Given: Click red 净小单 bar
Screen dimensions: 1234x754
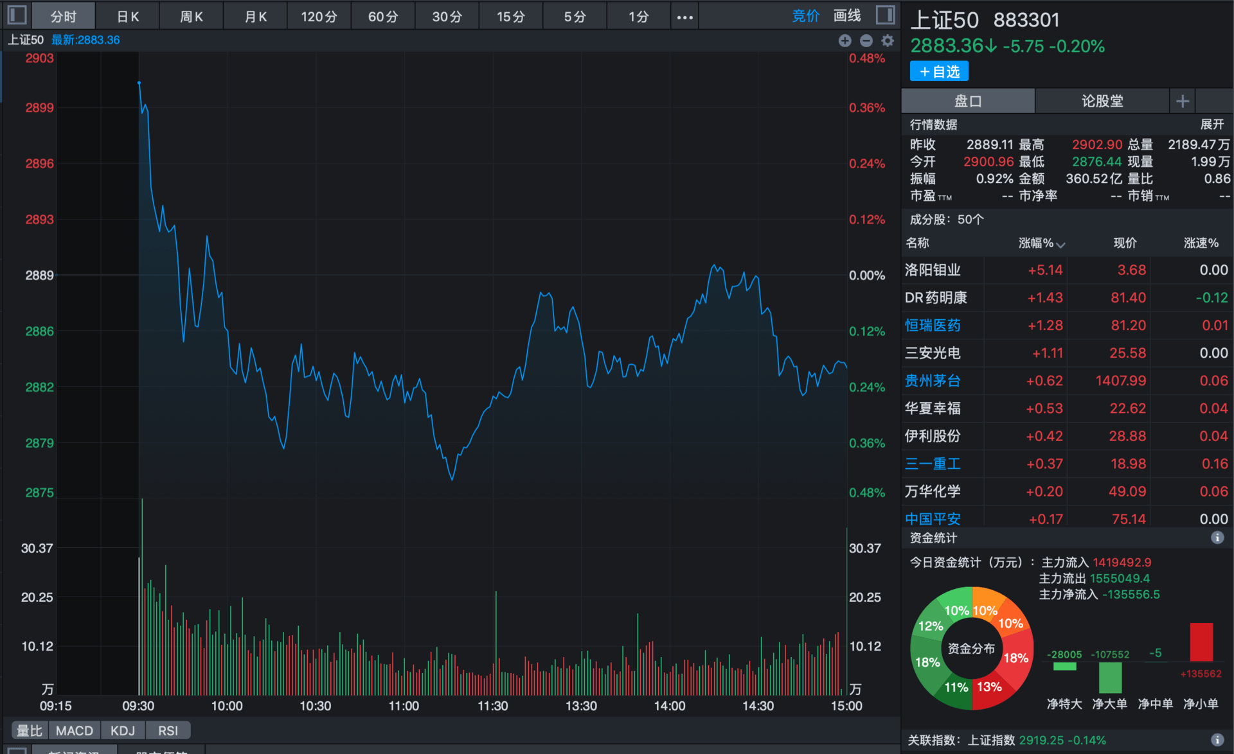Looking at the screenshot, I should click(x=1201, y=642).
